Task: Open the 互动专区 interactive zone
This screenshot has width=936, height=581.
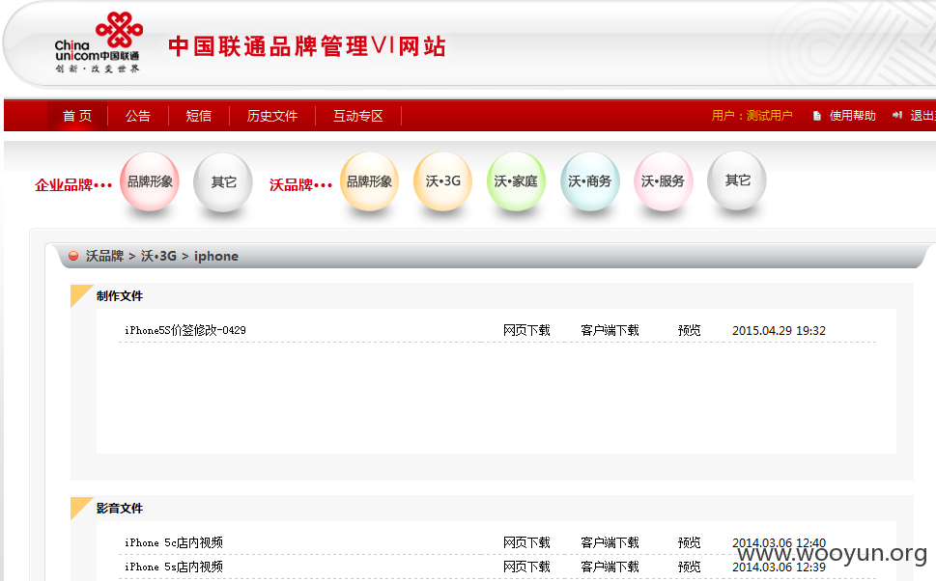Action: click(x=358, y=116)
